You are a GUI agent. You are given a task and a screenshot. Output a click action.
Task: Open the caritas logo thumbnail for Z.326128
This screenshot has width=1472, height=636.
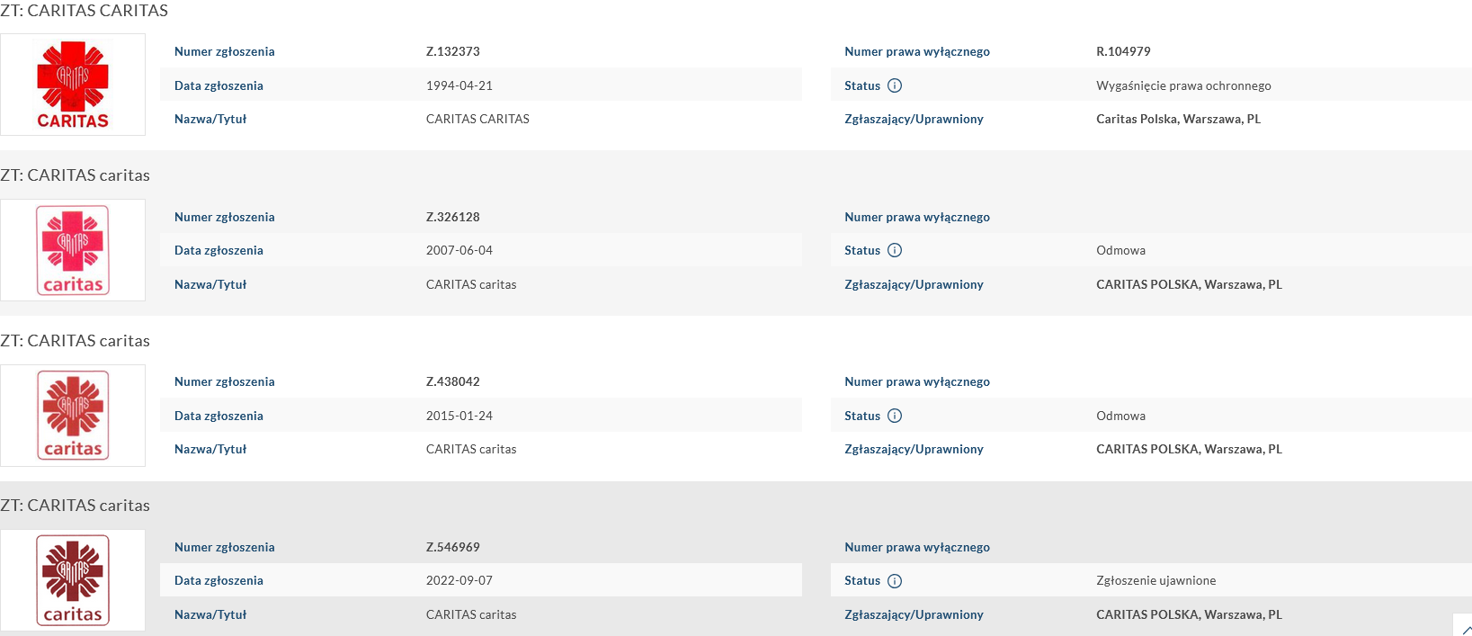pos(73,250)
